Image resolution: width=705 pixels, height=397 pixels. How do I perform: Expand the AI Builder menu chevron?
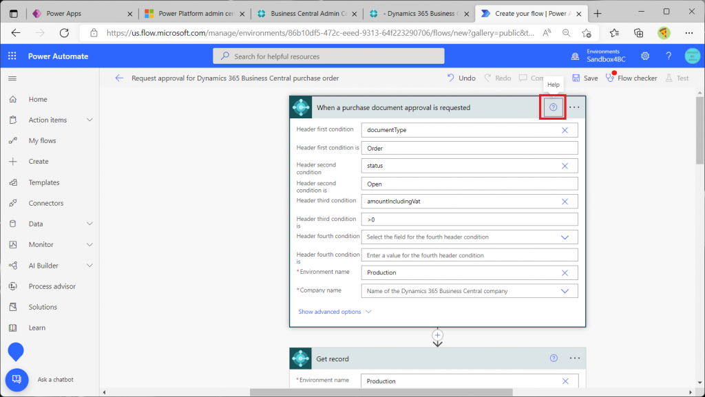(x=90, y=266)
